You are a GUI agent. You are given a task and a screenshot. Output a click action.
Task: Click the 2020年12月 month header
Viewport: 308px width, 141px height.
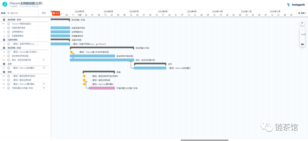275,11
